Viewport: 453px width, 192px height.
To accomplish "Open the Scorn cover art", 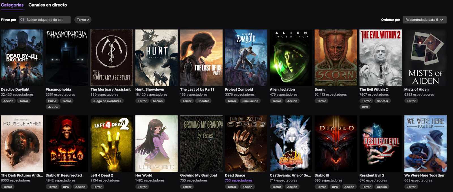I will click(336, 58).
